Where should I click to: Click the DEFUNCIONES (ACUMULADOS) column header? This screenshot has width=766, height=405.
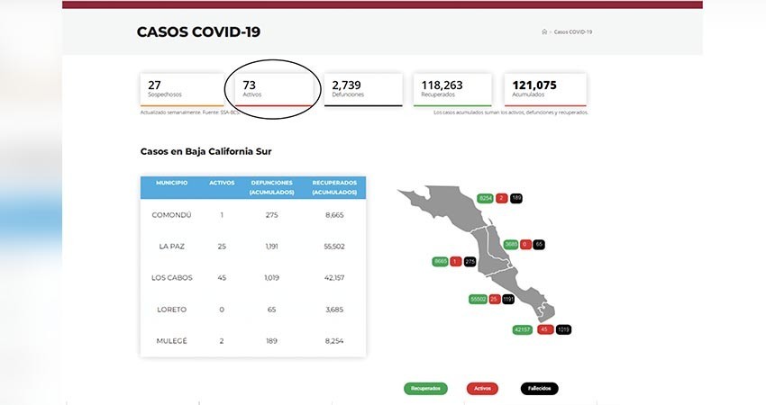(x=271, y=187)
